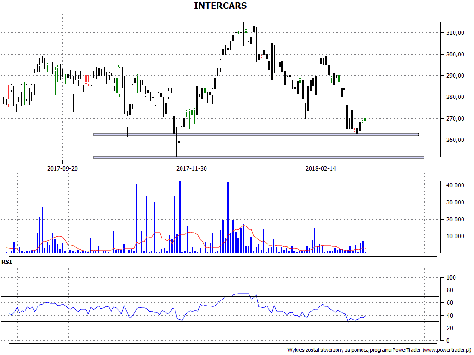Select the 2017-09-20 date label
The image size is (474, 355).
(62, 168)
